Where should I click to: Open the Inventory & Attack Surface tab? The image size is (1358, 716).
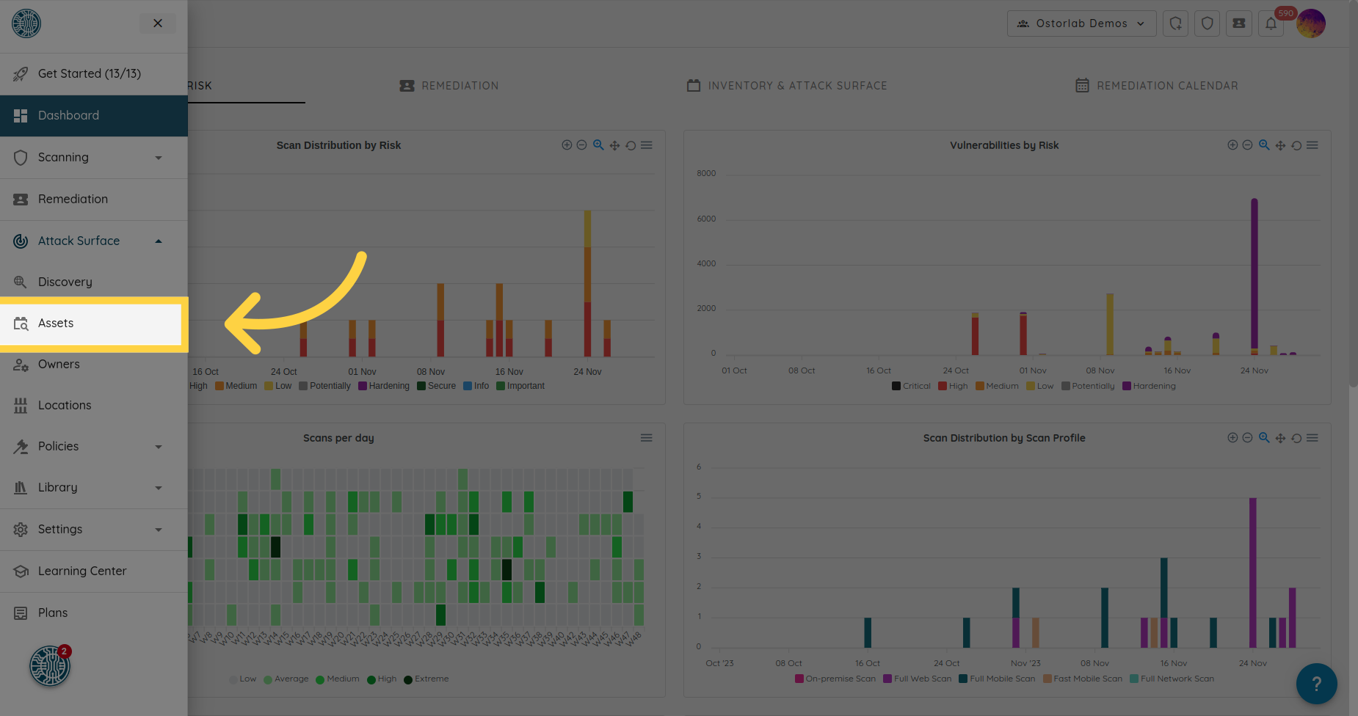(x=787, y=86)
